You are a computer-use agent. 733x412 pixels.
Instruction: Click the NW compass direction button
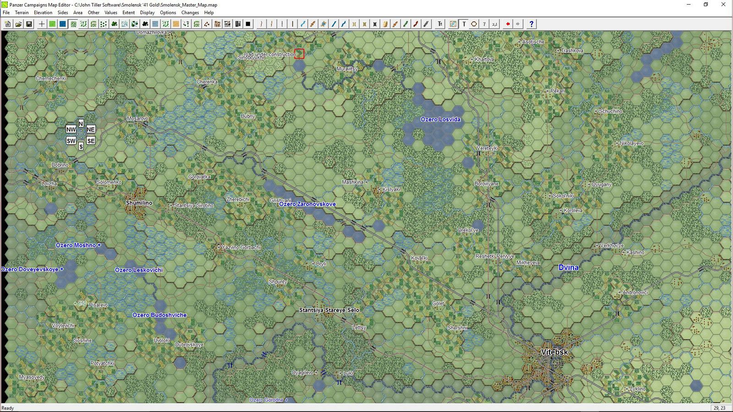pos(71,130)
